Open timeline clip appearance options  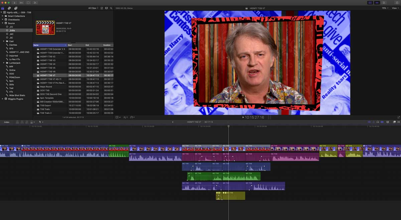388,122
